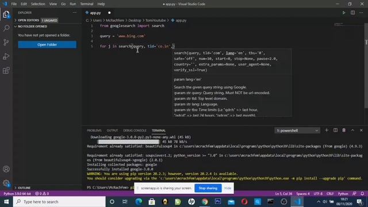Click the Open Folder button

click(x=47, y=45)
